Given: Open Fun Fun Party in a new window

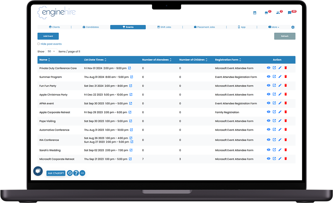Looking at the screenshot, I should point(274,85).
